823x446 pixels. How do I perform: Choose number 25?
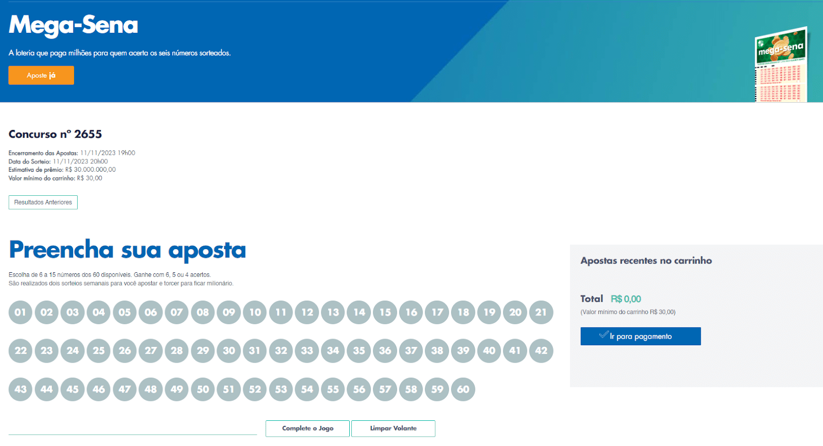[x=99, y=351]
